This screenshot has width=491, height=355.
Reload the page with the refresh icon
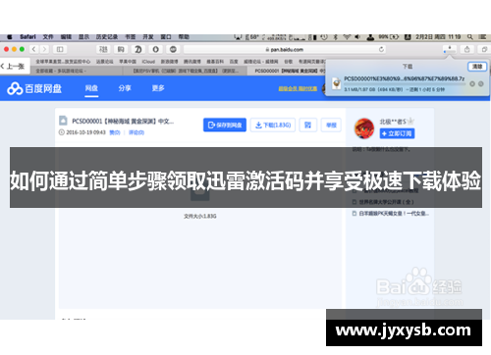(381, 49)
